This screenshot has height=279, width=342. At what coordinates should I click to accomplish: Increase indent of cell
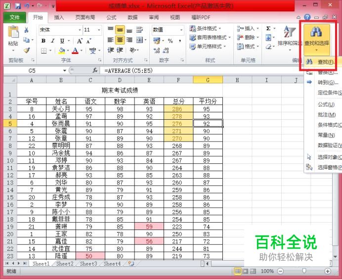120,50
